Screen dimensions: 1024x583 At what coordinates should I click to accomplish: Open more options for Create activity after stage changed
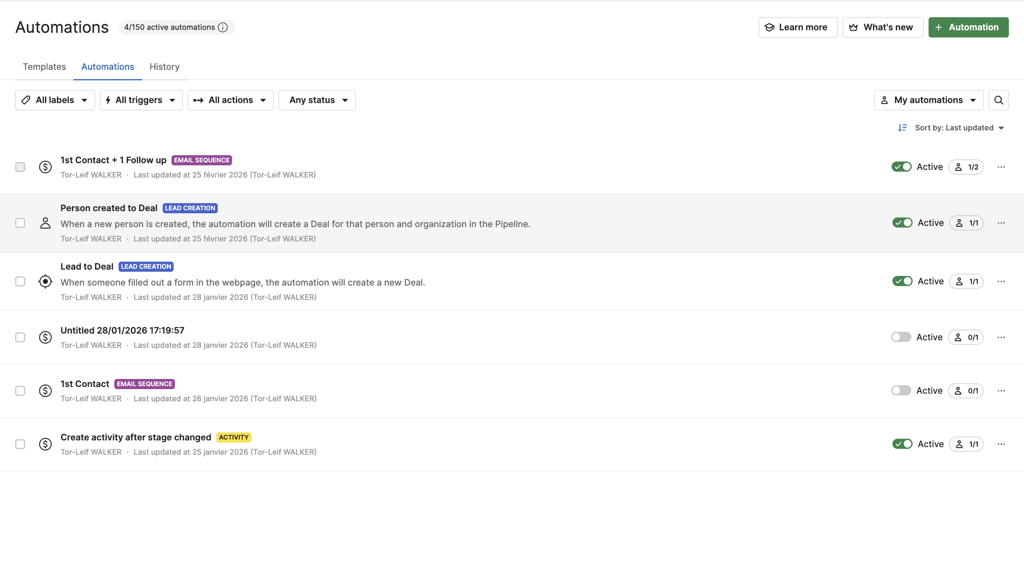pos(1001,444)
